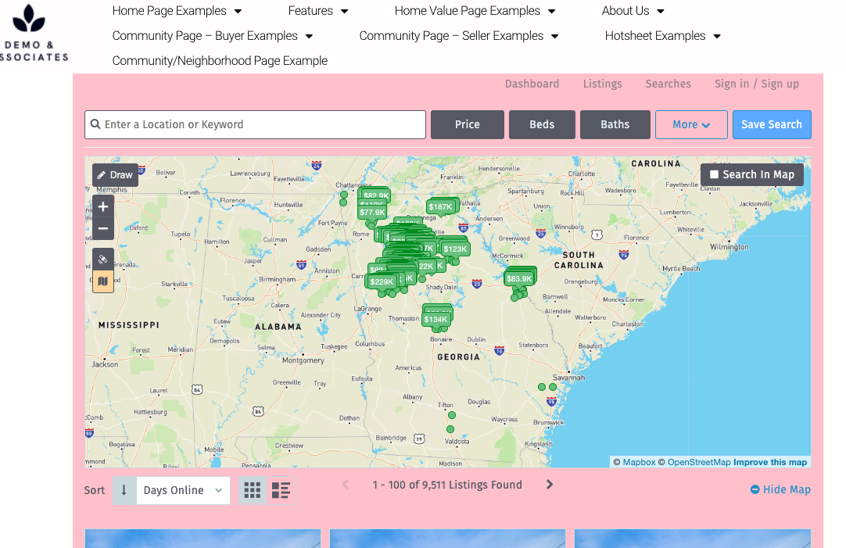Click Sign in / Sign up link
Image resolution: width=846 pixels, height=548 pixels.
[756, 84]
